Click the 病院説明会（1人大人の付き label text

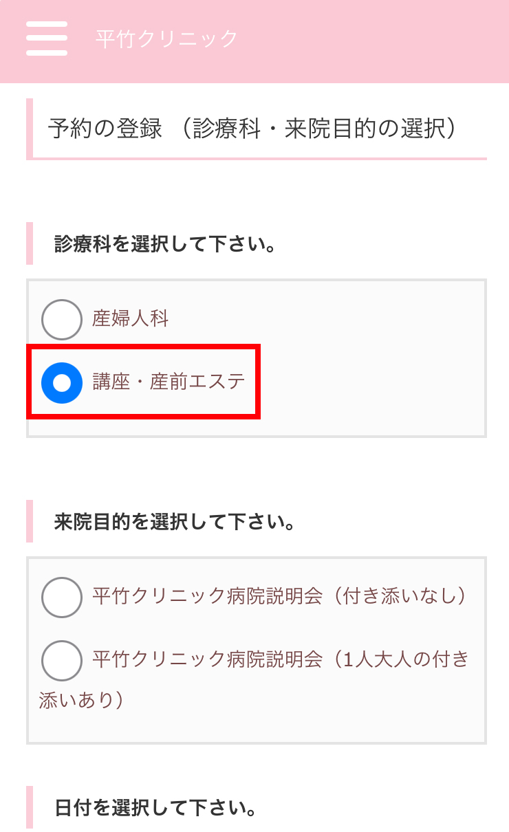point(281,660)
